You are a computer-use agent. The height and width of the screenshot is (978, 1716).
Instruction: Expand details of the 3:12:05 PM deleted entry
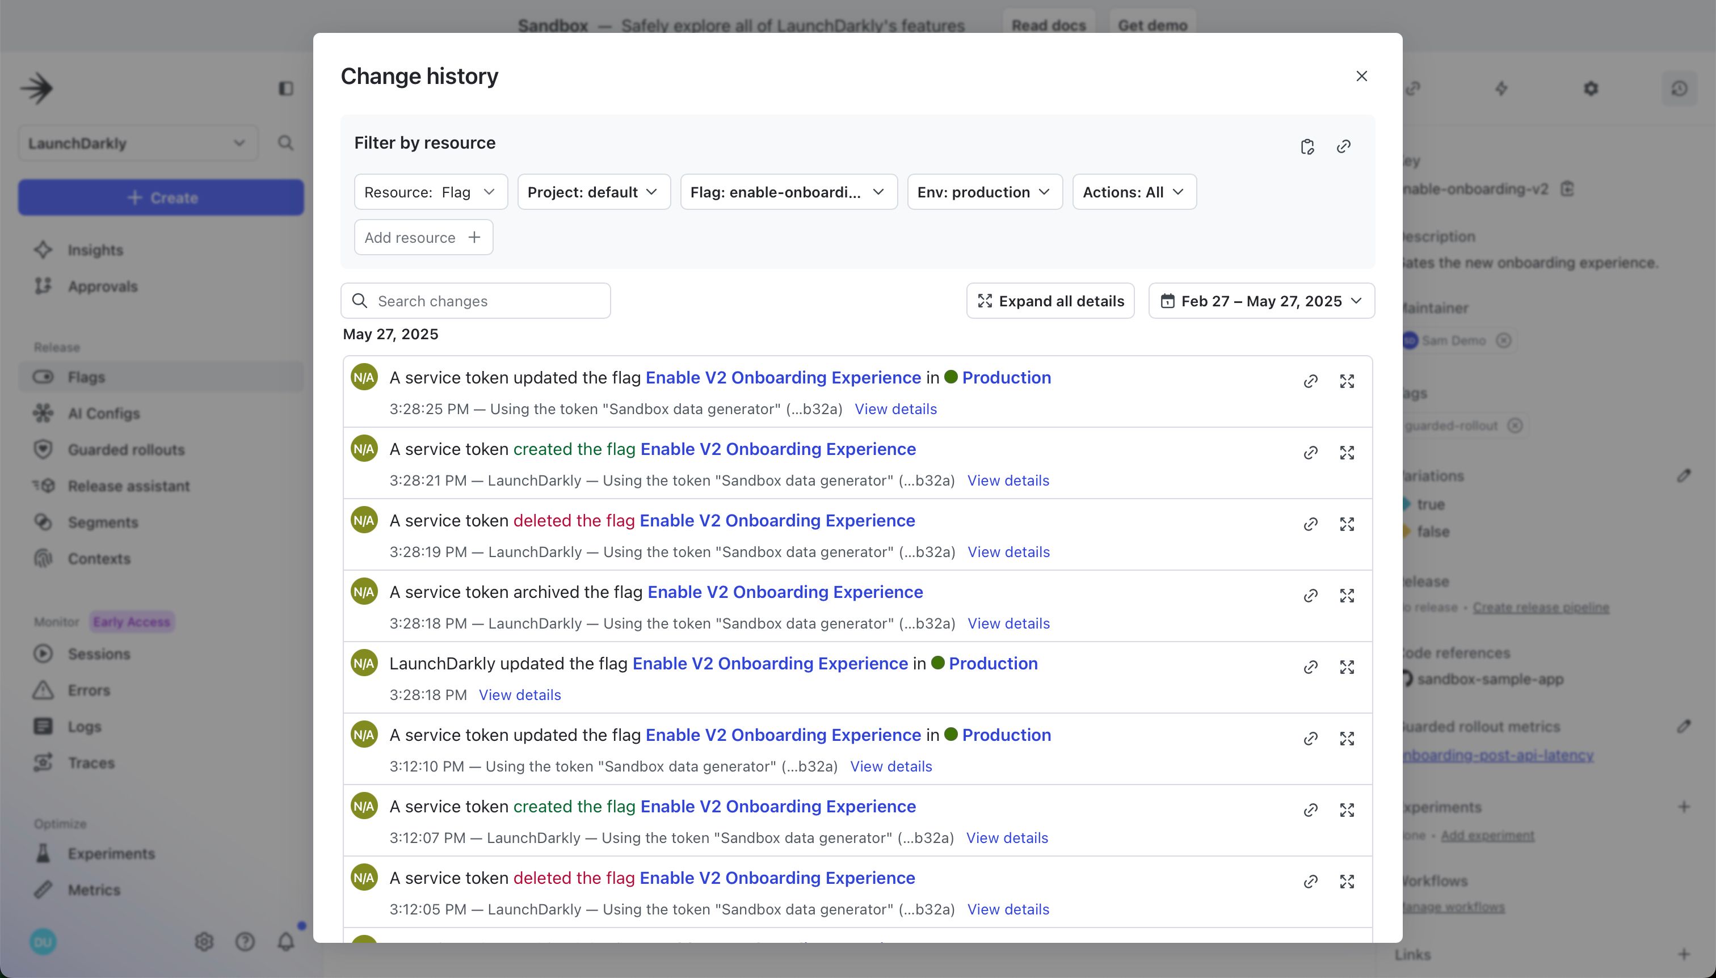pyautogui.click(x=1347, y=882)
